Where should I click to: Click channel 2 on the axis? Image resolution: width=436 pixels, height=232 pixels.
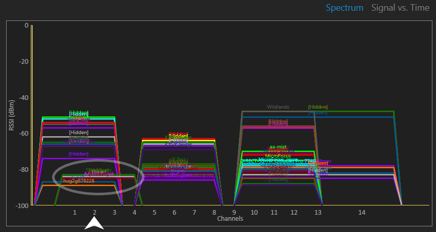pos(94,213)
